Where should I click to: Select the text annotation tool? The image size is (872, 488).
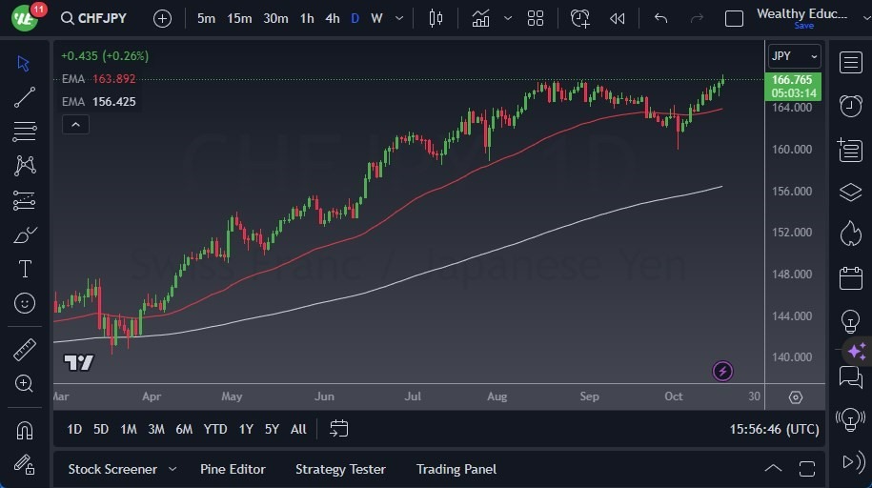pyautogui.click(x=25, y=269)
